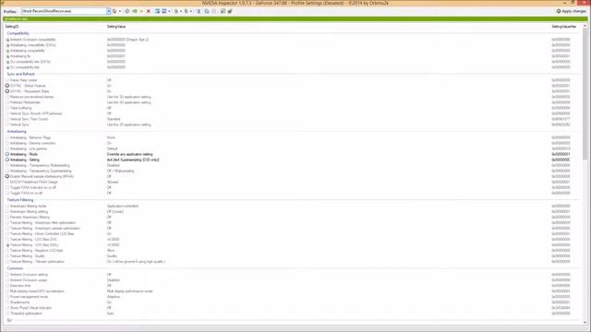Viewport: 591px width, 332px height.
Task: Click the remove application window icon in toolbar
Action: click(x=164, y=11)
